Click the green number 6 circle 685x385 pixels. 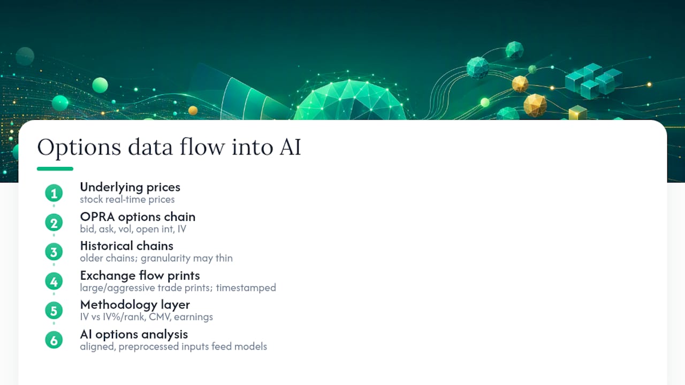click(54, 340)
